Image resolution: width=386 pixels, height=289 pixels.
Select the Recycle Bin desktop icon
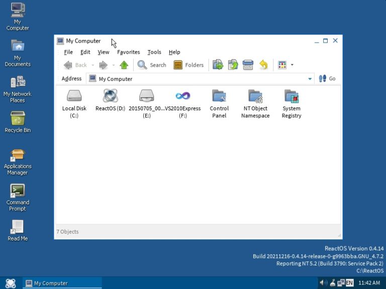18,122
